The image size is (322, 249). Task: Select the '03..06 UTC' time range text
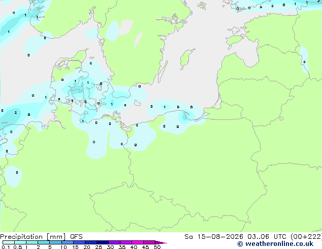pos(267,237)
